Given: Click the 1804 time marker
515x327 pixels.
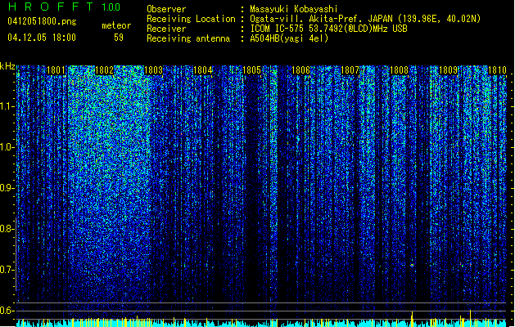Looking at the screenshot, I should 203,70.
